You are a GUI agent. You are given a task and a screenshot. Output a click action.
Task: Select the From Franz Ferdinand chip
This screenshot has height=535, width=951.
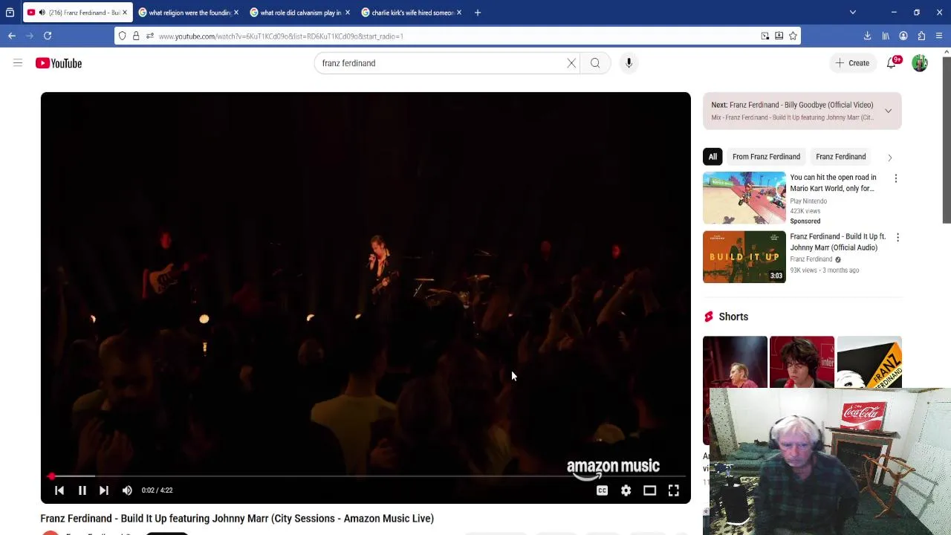point(766,157)
